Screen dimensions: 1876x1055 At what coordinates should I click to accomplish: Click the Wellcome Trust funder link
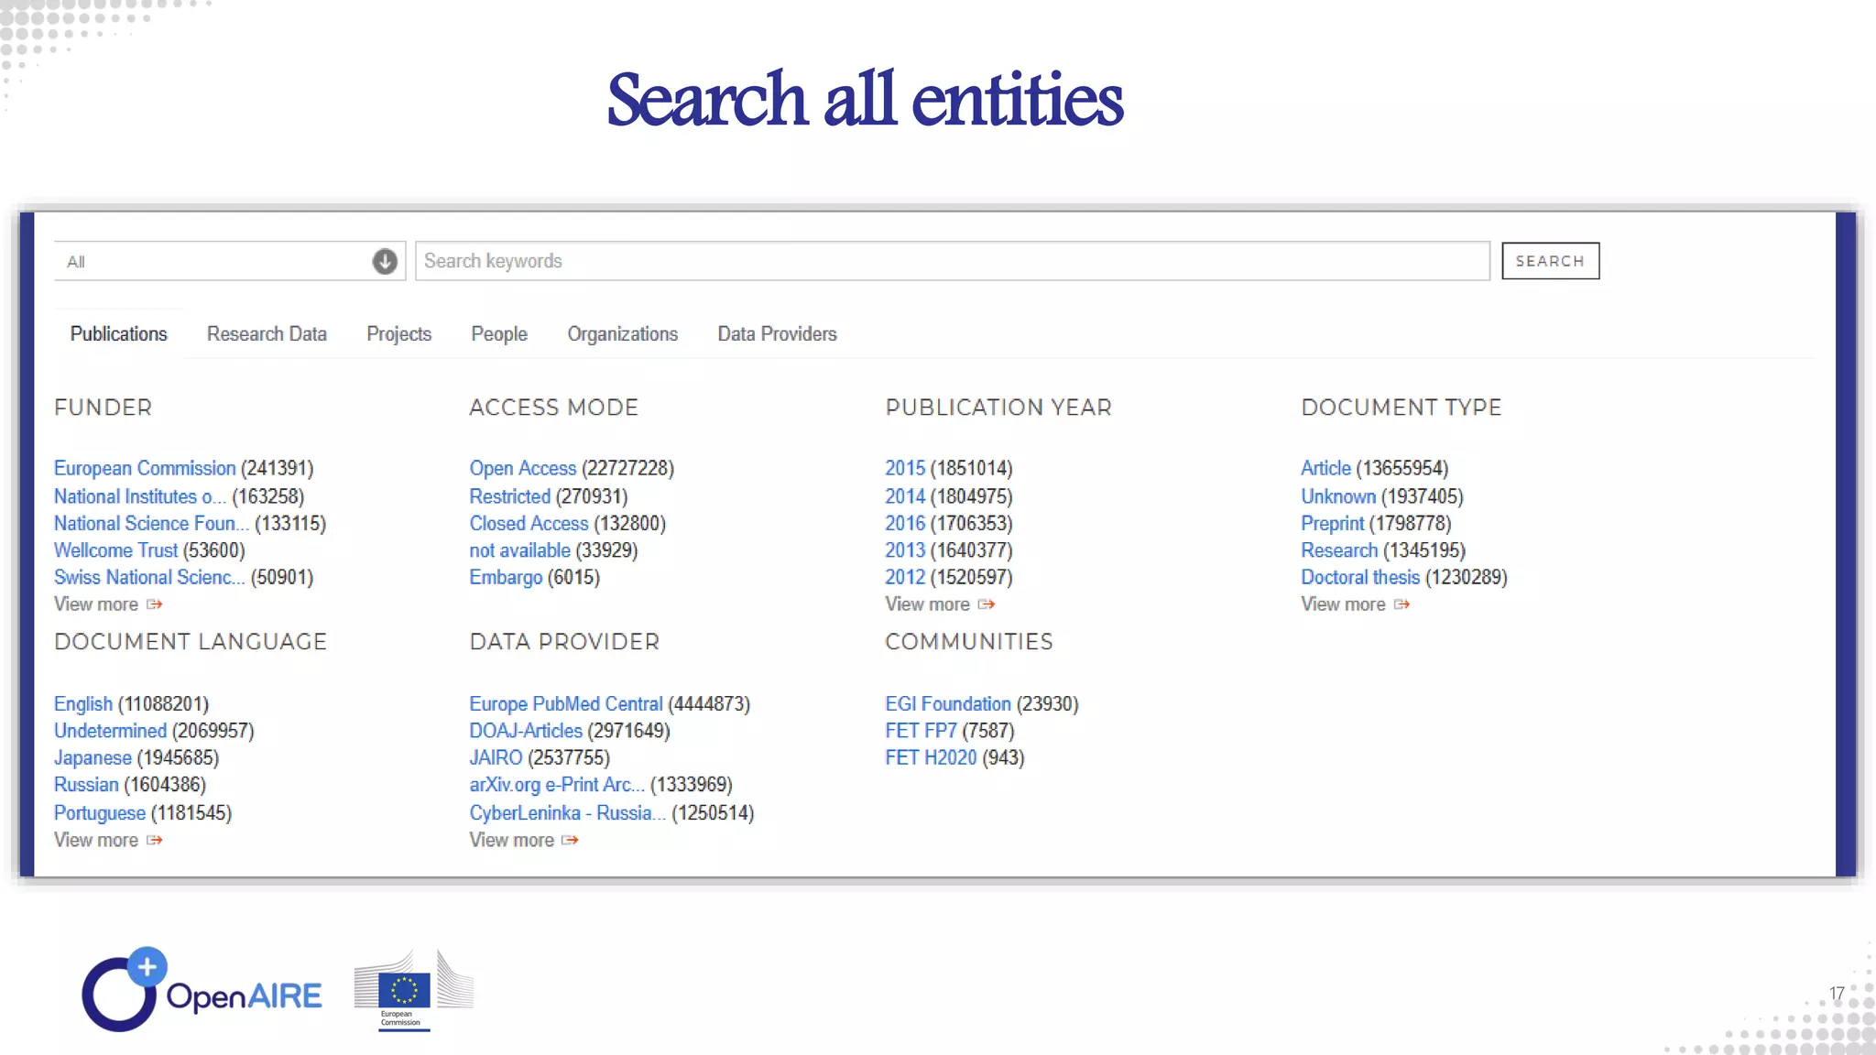click(x=115, y=550)
